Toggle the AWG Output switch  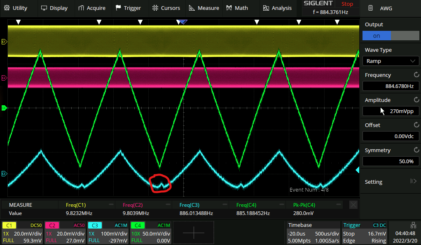click(x=391, y=36)
